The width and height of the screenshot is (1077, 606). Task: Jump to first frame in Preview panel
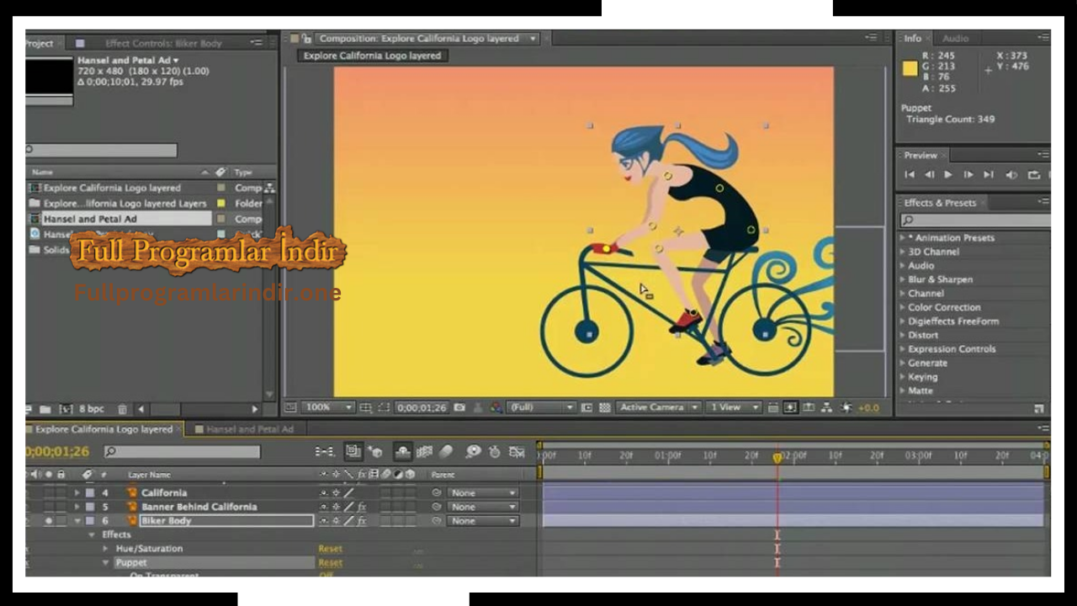coord(910,175)
